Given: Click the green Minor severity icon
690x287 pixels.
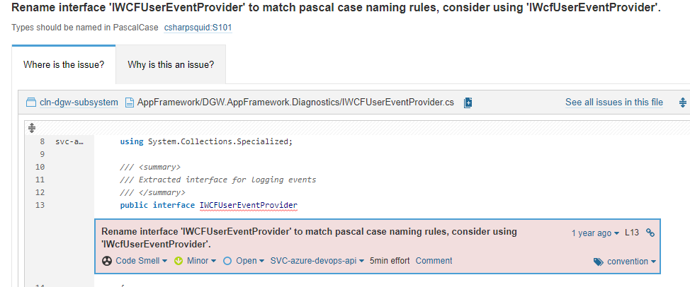Looking at the screenshot, I should tap(179, 261).
